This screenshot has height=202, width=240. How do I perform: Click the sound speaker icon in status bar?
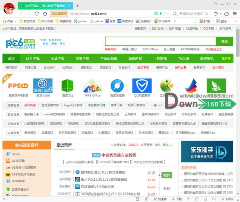214,199
